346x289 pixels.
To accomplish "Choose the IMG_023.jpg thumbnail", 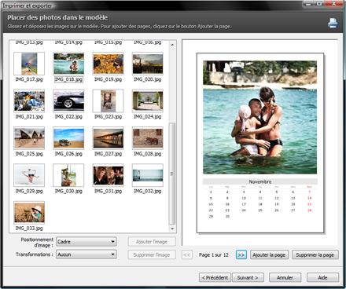I will point(109,101).
